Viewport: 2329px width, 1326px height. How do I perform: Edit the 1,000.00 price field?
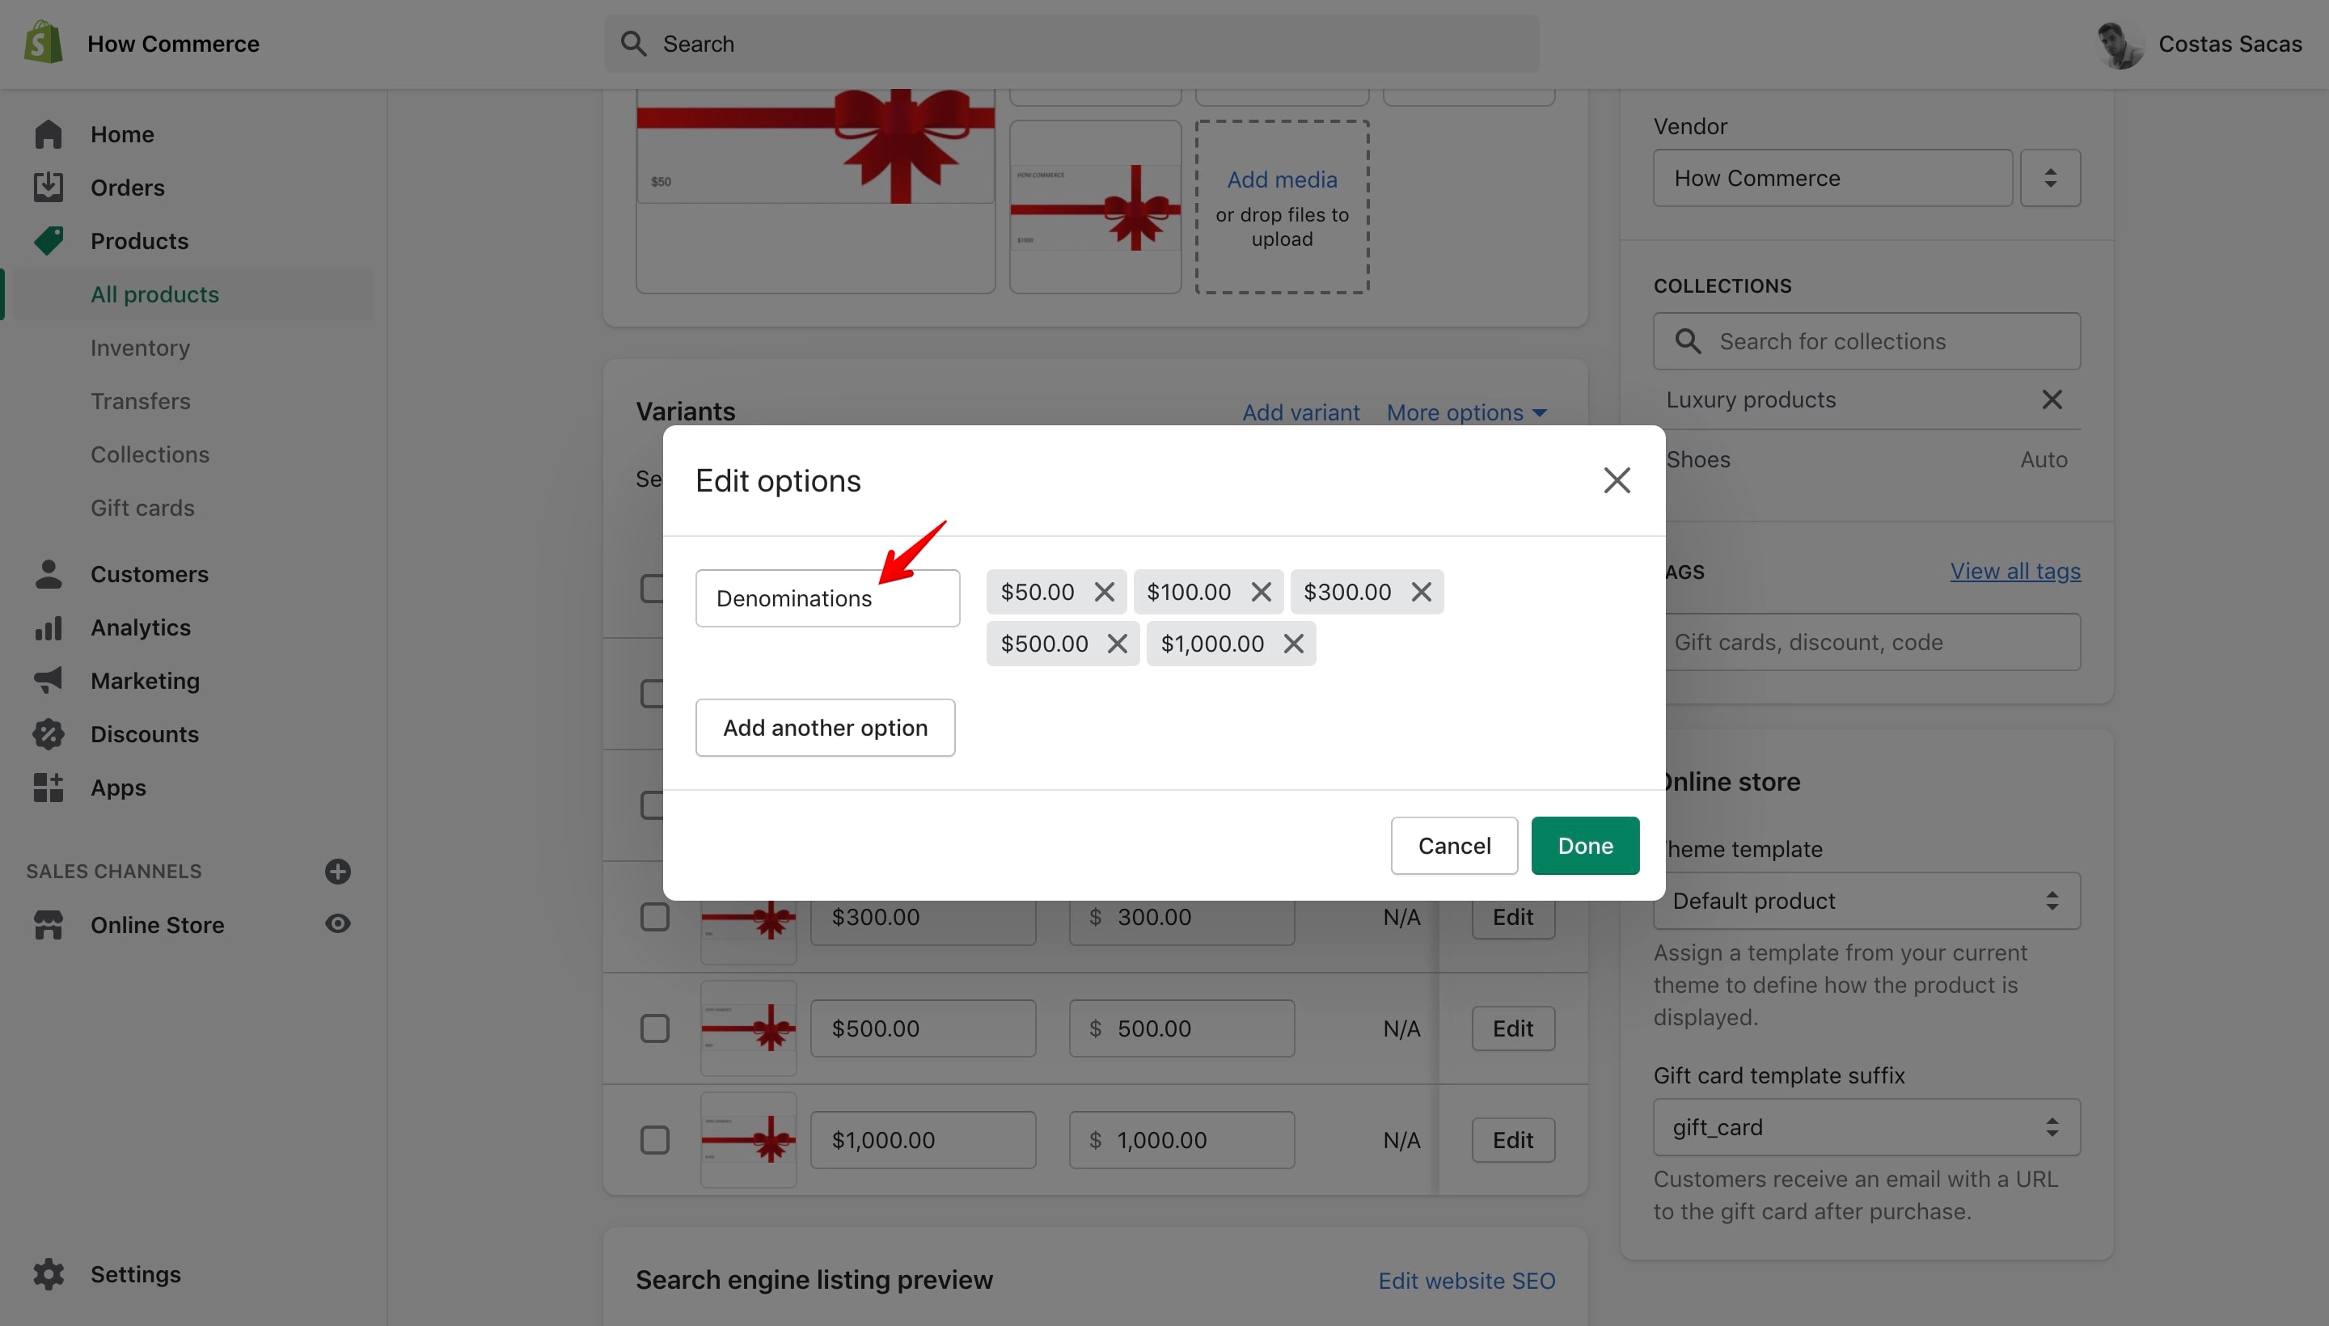(x=1181, y=1140)
